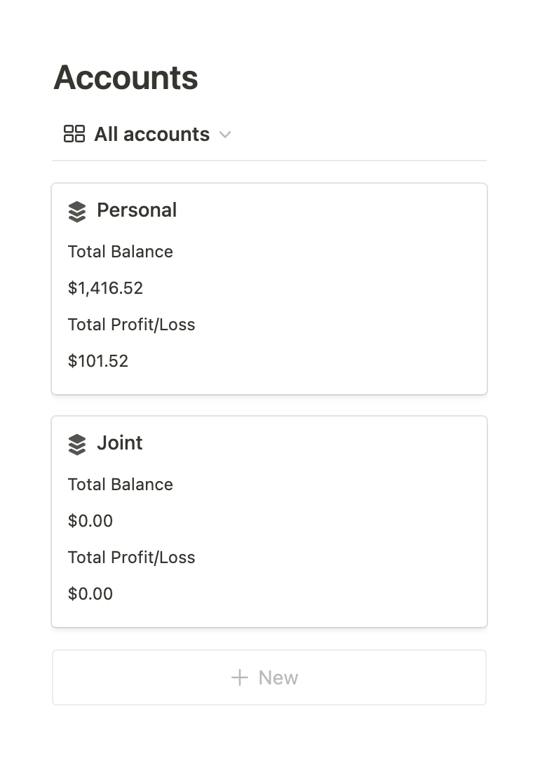Click Joint $0.00 profit/loss value
Image resolution: width=540 pixels, height=770 pixels.
click(90, 594)
